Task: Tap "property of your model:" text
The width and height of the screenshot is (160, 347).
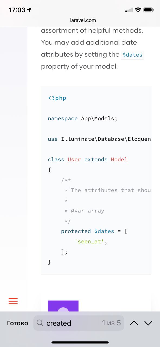Action: 79,66
